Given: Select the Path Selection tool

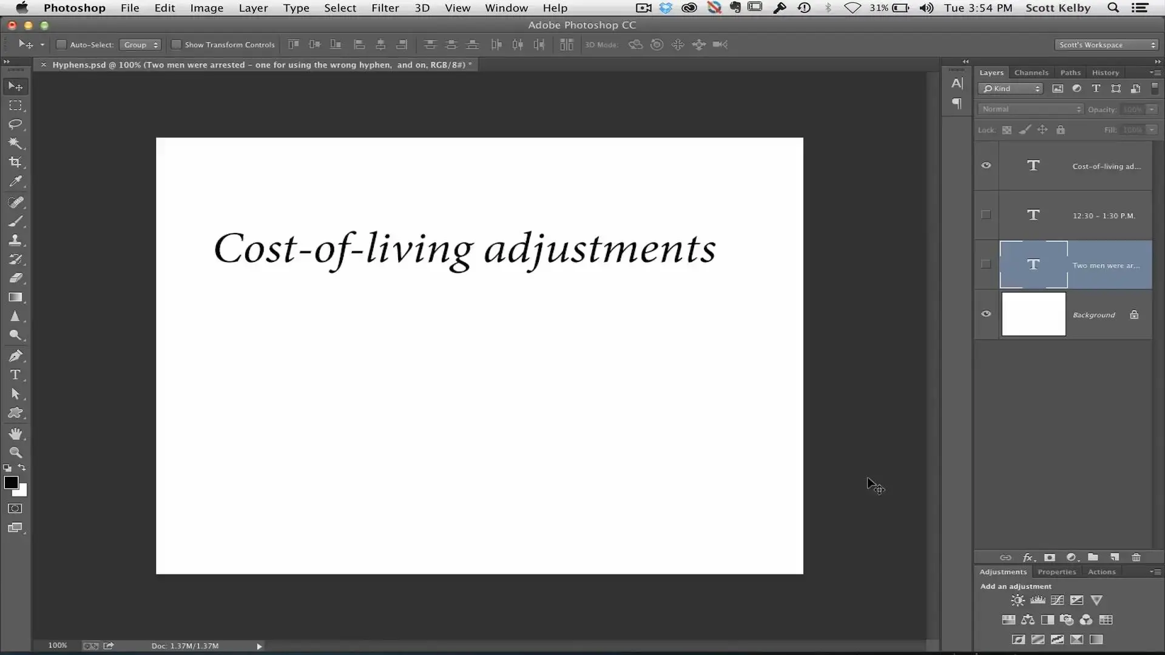Looking at the screenshot, I should click(15, 394).
